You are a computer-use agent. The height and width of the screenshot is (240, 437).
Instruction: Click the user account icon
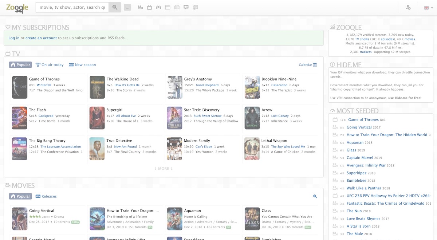click(x=408, y=7)
